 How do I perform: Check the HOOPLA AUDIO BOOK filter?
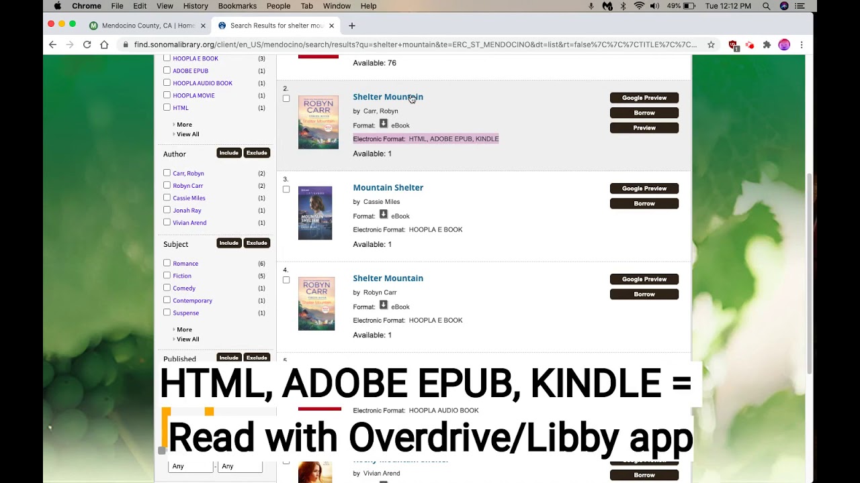(x=167, y=83)
